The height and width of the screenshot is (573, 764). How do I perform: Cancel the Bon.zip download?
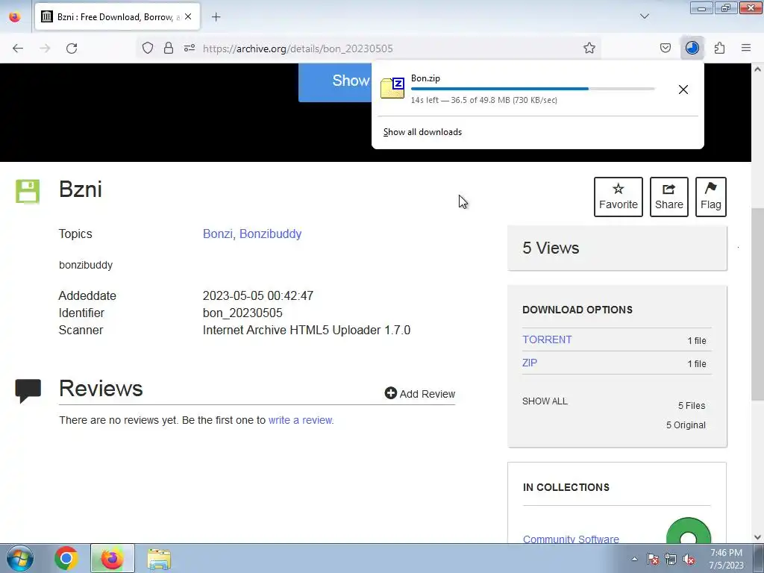tap(683, 90)
